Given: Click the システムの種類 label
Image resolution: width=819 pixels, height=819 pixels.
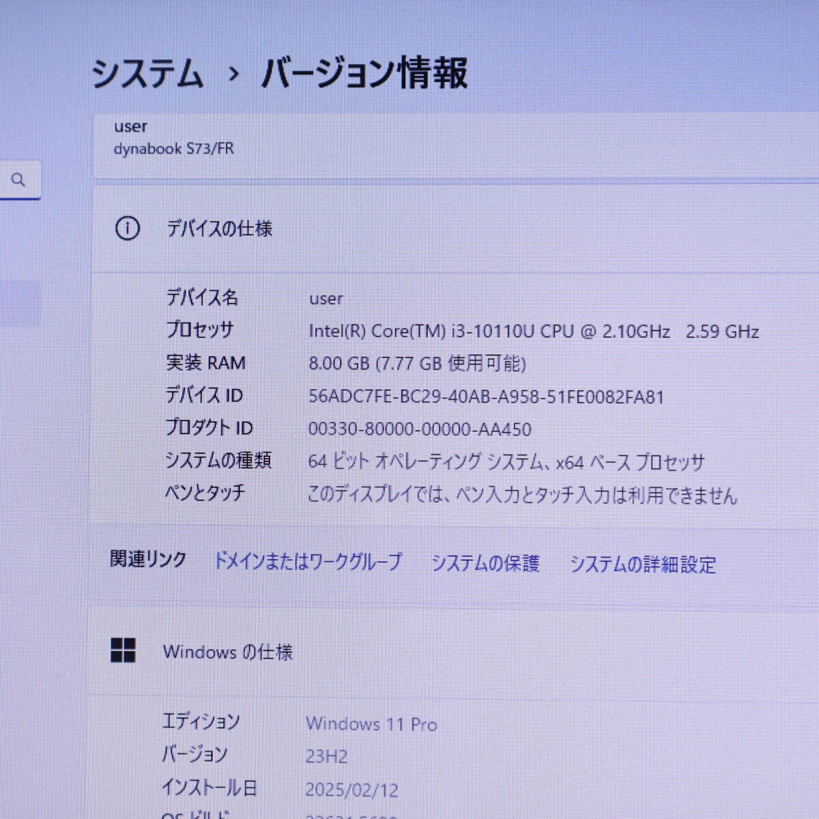Looking at the screenshot, I should tap(218, 461).
